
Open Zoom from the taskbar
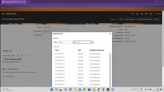pyautogui.click(x=113, y=89)
